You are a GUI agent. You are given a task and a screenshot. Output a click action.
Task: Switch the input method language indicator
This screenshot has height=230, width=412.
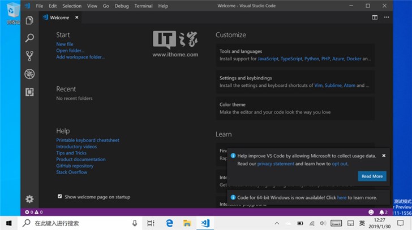click(x=362, y=223)
